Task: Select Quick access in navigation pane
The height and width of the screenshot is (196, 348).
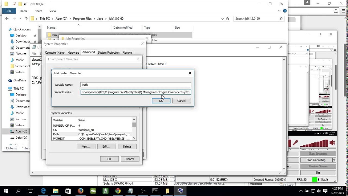Action: point(22,29)
